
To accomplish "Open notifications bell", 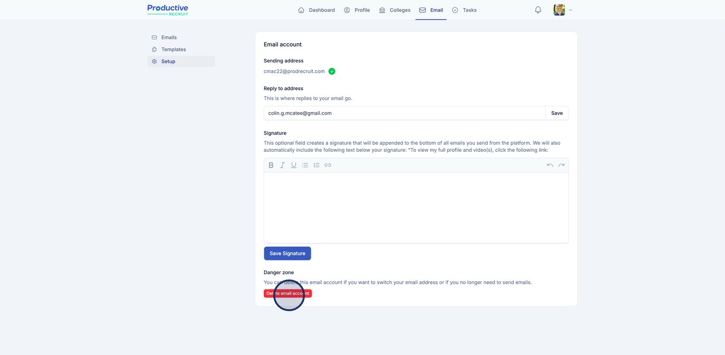I will (x=538, y=10).
